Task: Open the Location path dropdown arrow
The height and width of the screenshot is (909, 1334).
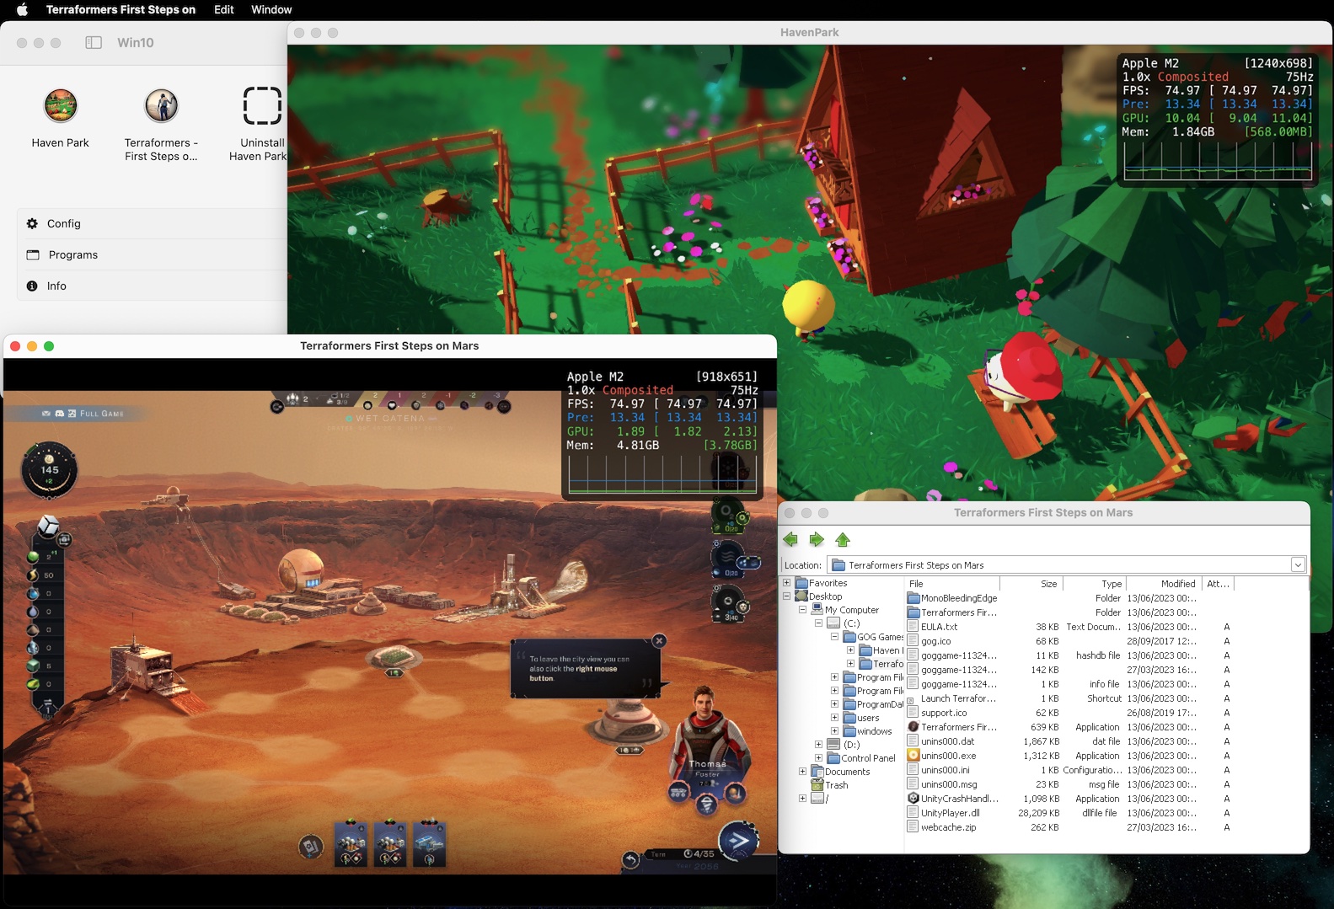Action: click(x=1298, y=565)
